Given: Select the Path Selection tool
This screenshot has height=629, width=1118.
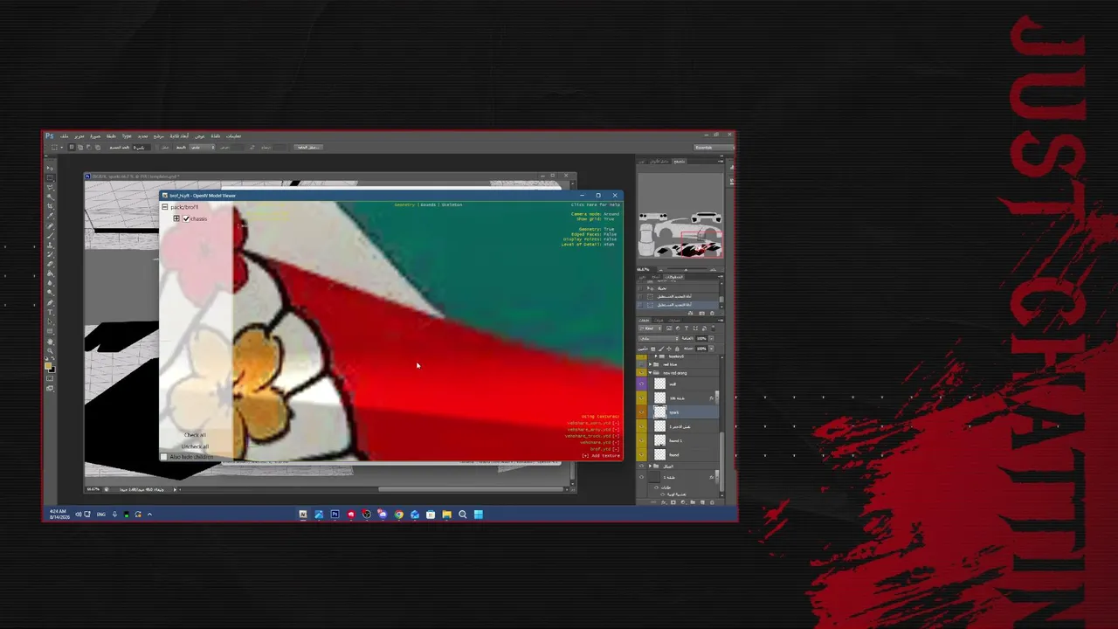Looking at the screenshot, I should 50,320.
